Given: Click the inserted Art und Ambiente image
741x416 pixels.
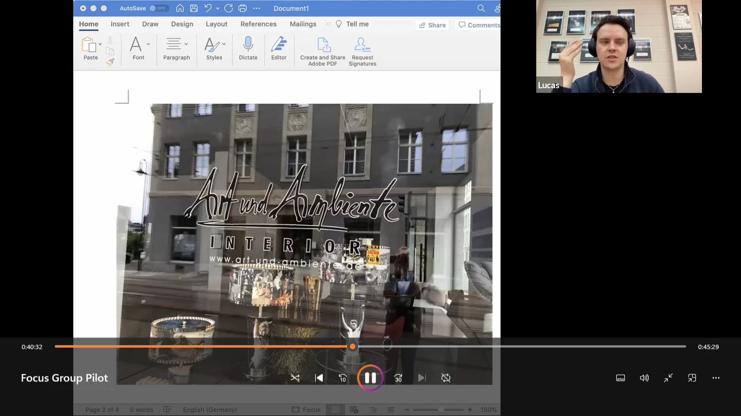Looking at the screenshot, I should pos(304,244).
